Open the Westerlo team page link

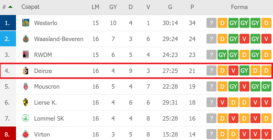tap(45, 23)
